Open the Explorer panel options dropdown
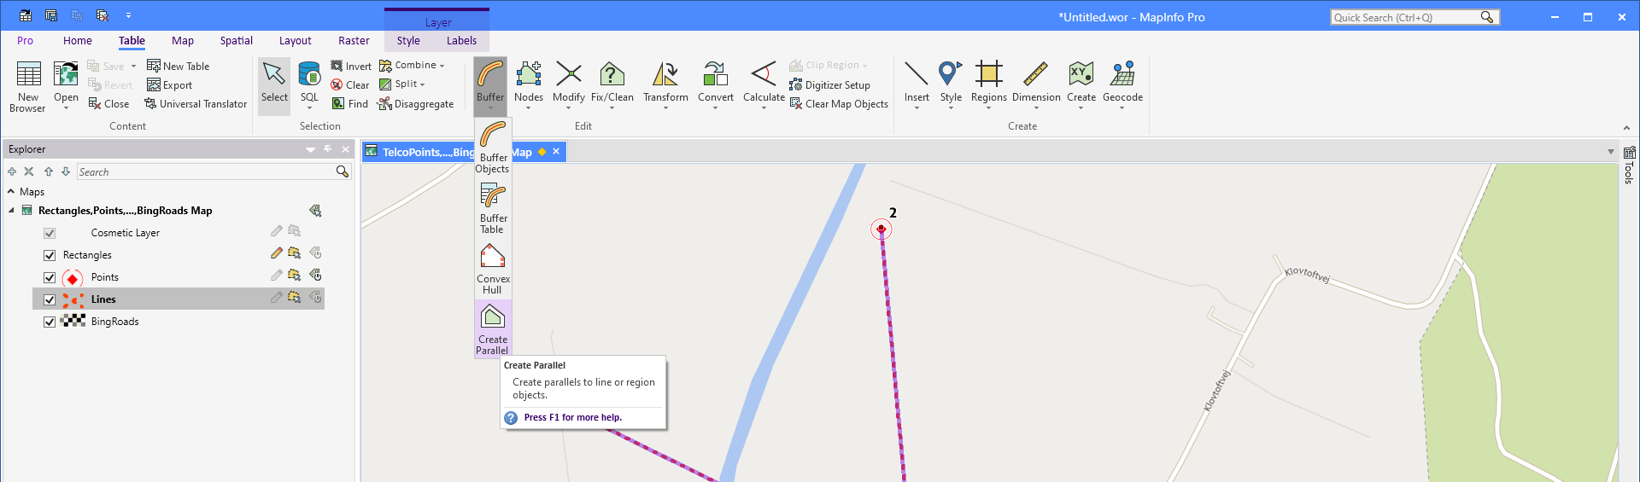Screen dimensions: 1640x482 click(x=310, y=149)
